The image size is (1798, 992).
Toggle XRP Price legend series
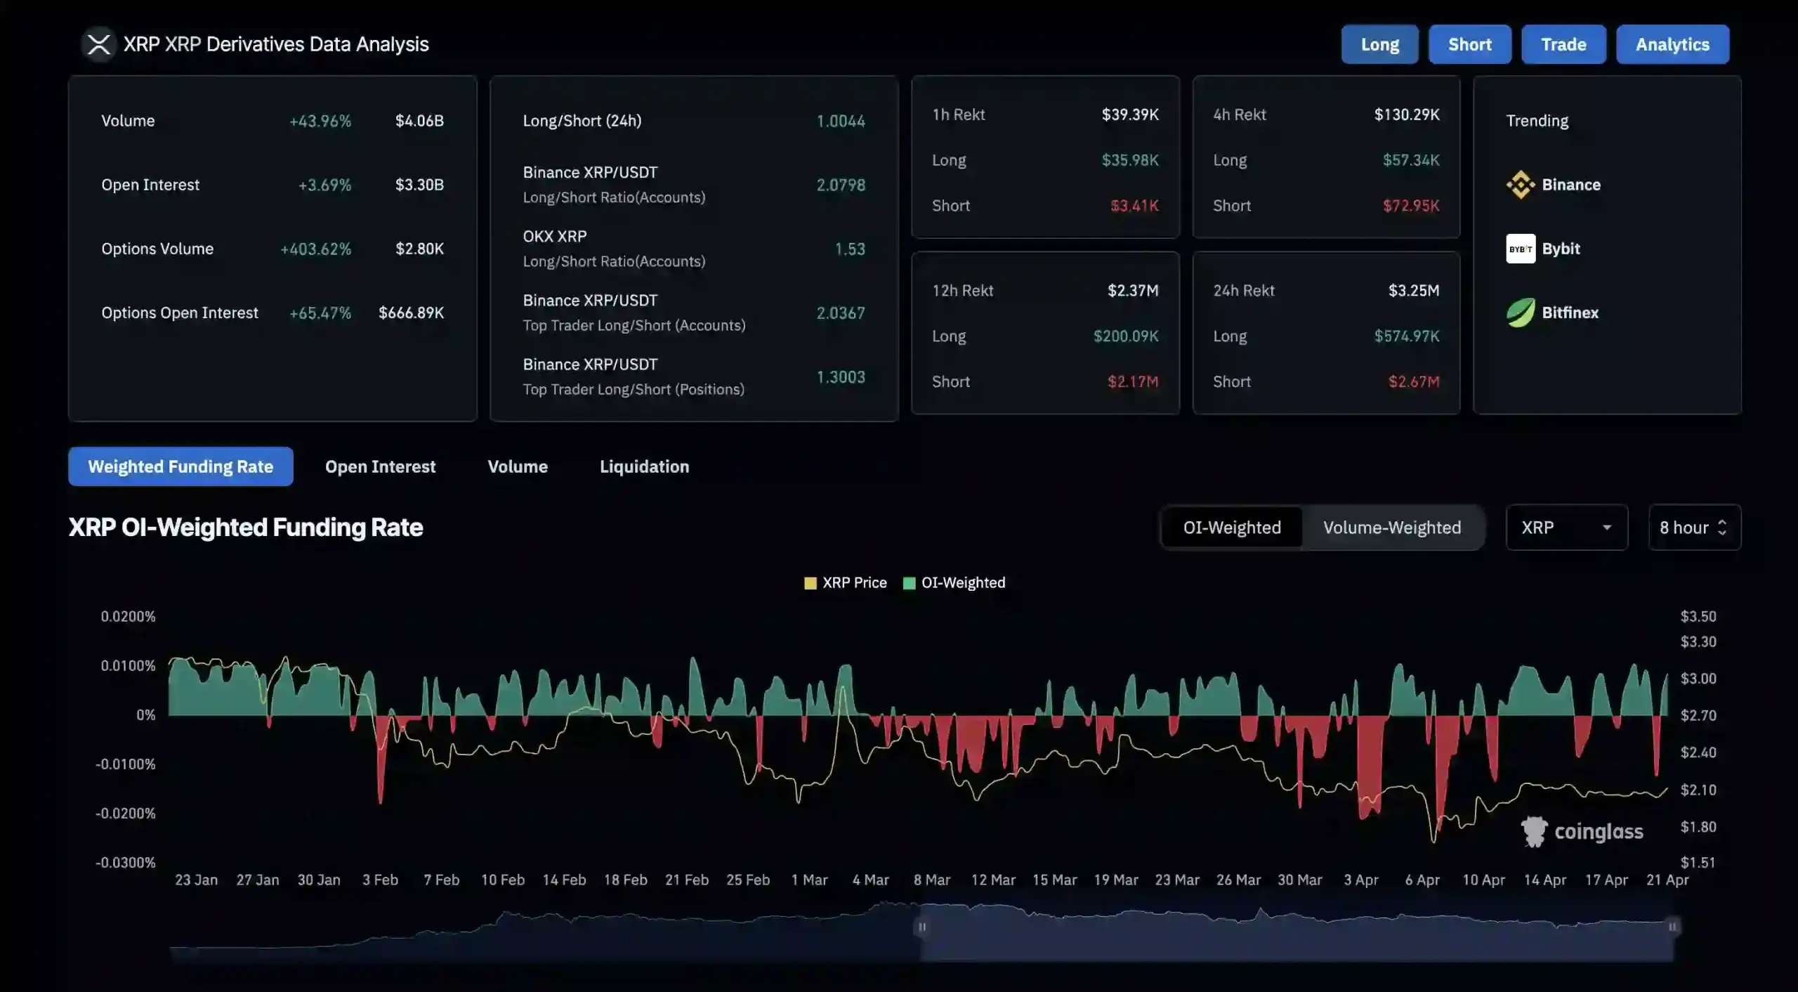point(846,583)
